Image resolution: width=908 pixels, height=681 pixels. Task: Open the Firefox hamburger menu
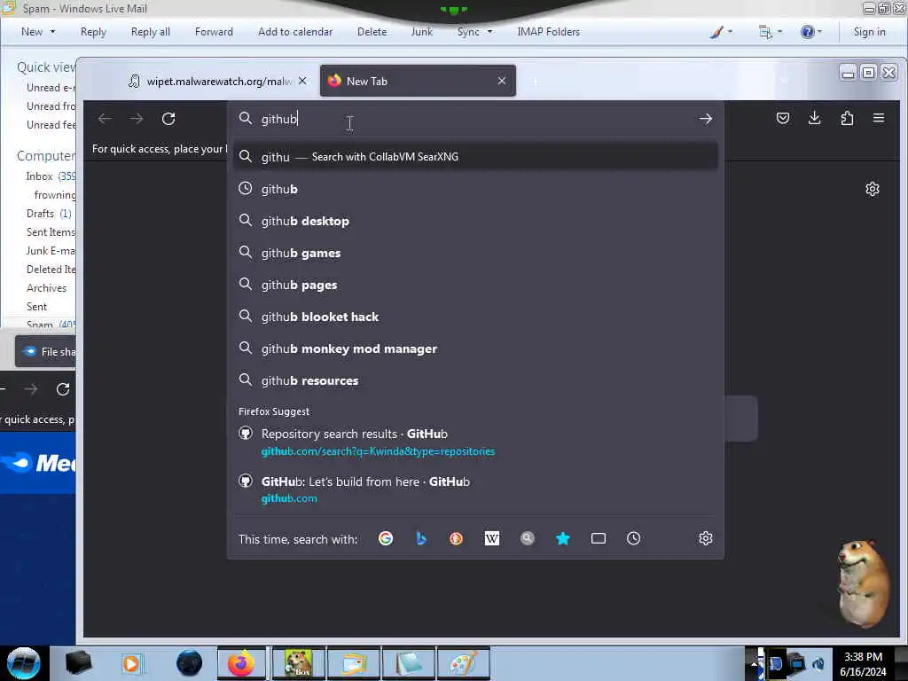[x=879, y=118]
